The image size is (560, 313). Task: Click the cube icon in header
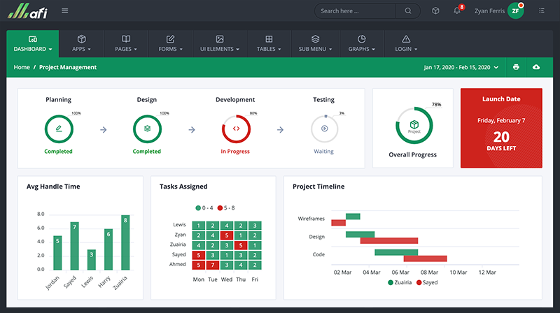[x=435, y=10]
